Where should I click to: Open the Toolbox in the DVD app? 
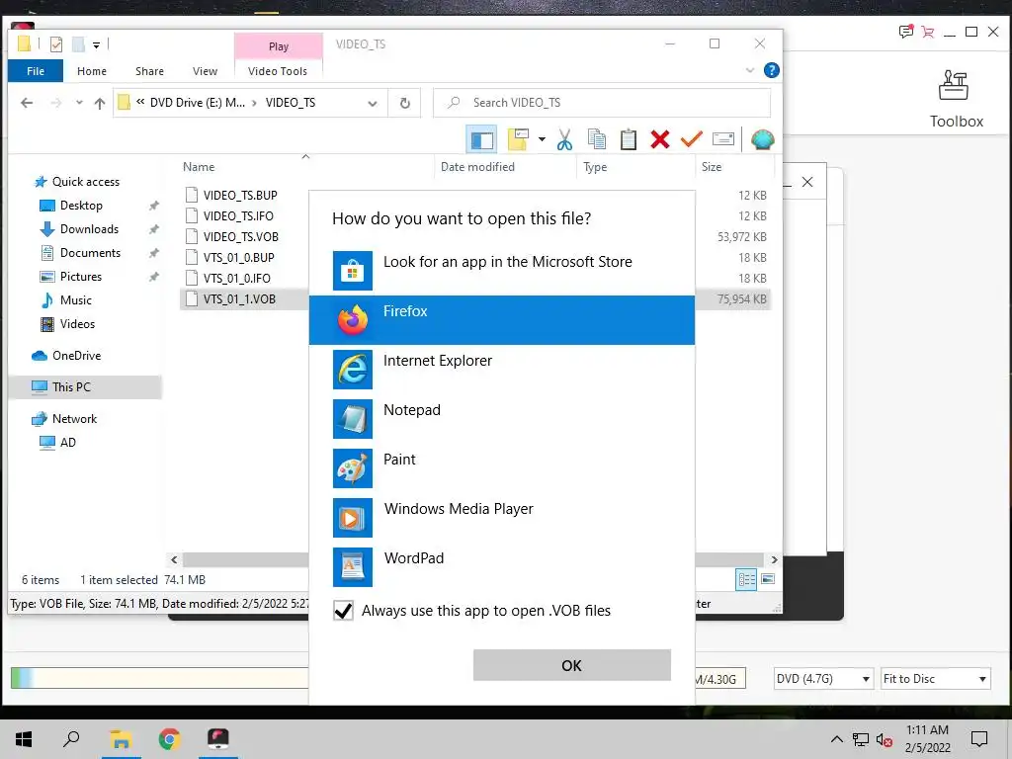[956, 100]
